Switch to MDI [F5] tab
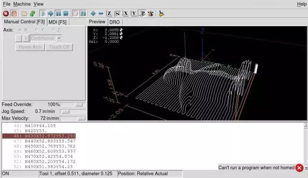The image size is (308, 178). pos(58,22)
